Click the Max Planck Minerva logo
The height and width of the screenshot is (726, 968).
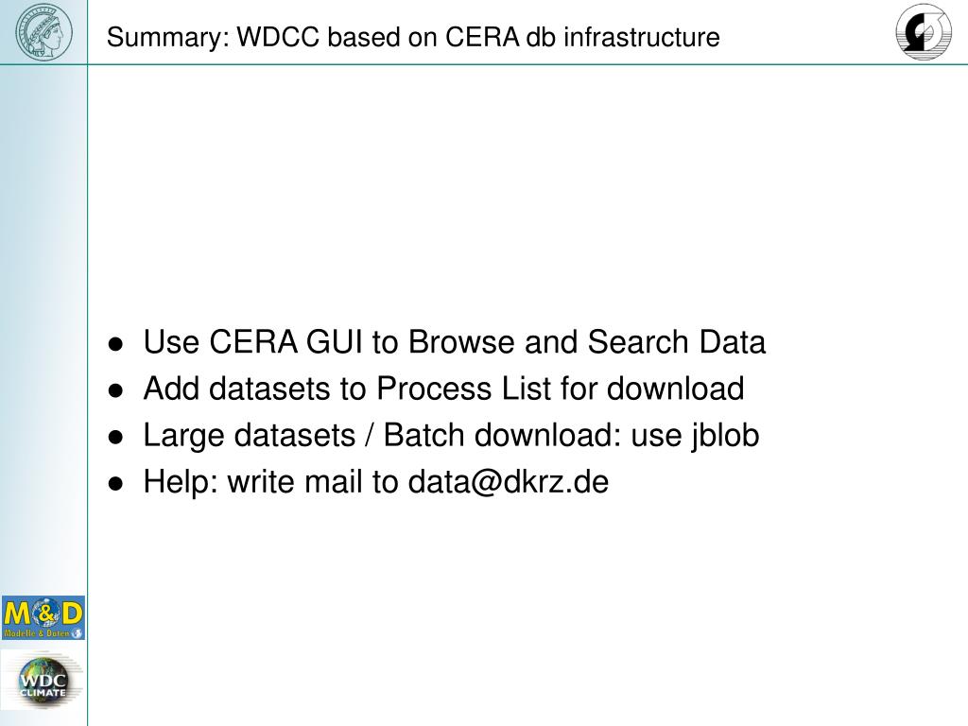coord(43,31)
